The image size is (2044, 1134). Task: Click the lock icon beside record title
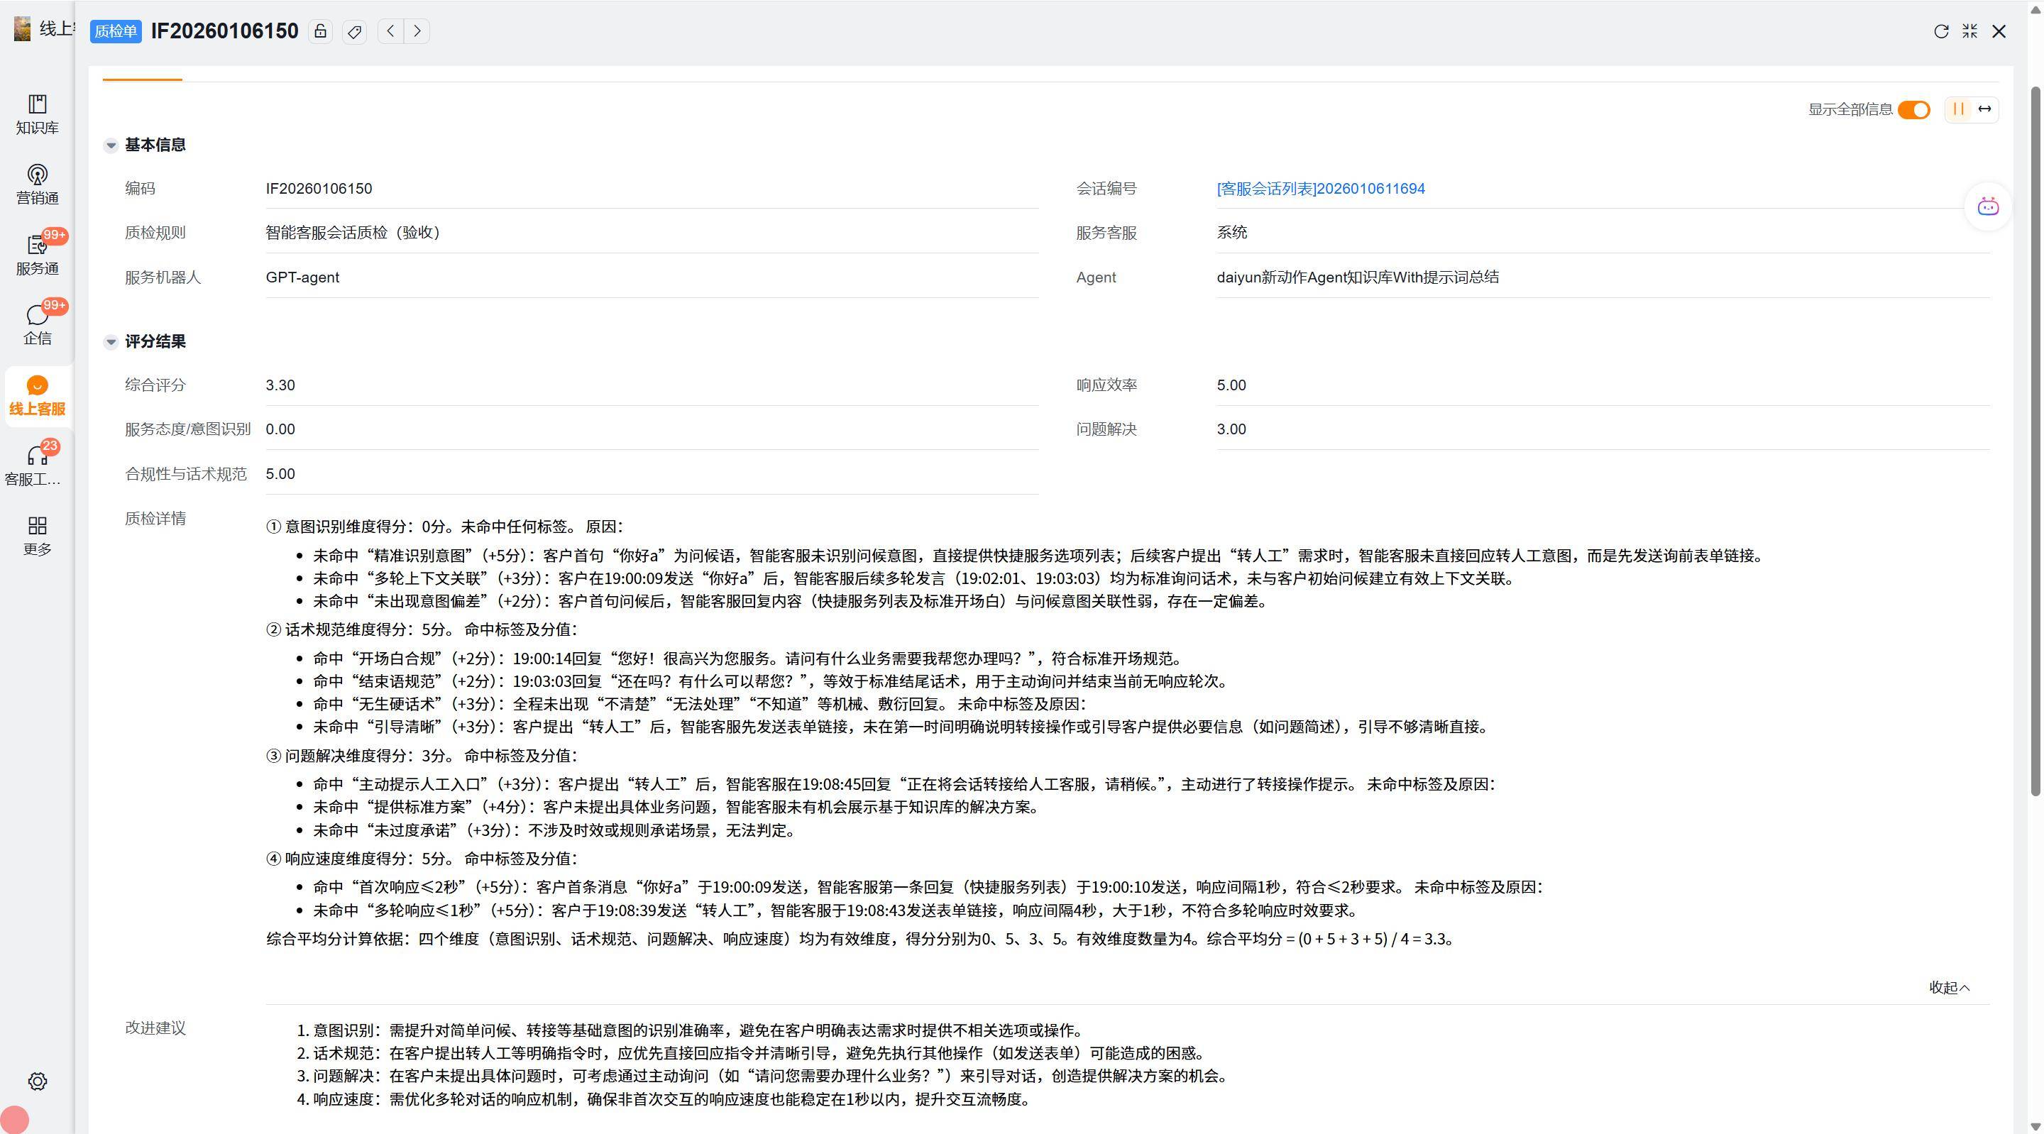(321, 31)
